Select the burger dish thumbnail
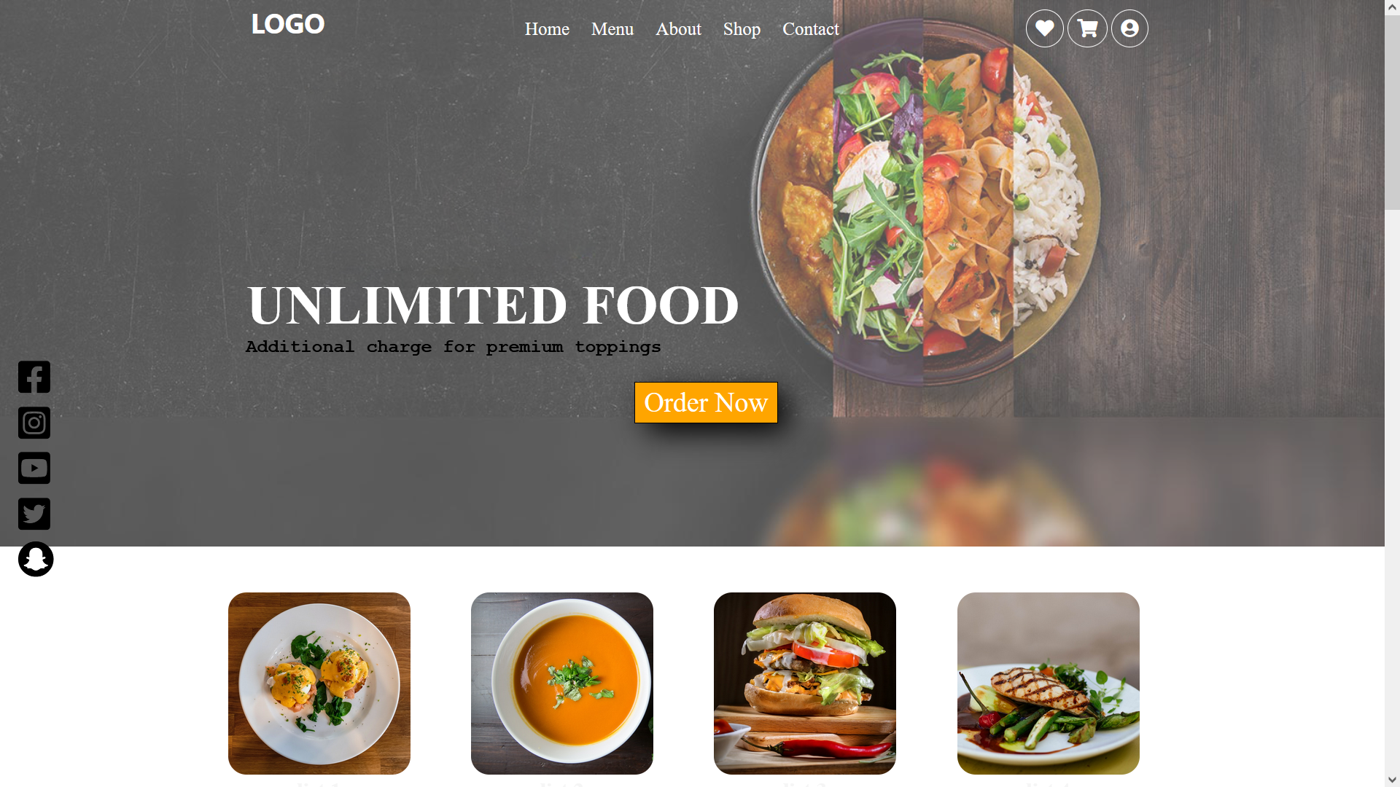The height and width of the screenshot is (787, 1400). [x=805, y=684]
